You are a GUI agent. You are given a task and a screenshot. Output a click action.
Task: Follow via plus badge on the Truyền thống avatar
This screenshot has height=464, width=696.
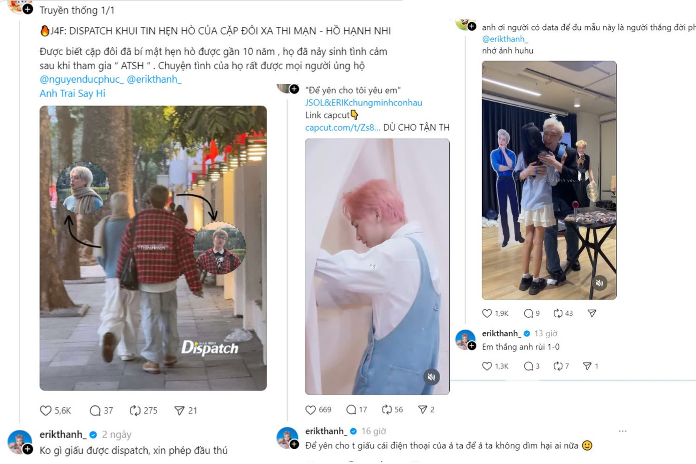[x=28, y=9]
